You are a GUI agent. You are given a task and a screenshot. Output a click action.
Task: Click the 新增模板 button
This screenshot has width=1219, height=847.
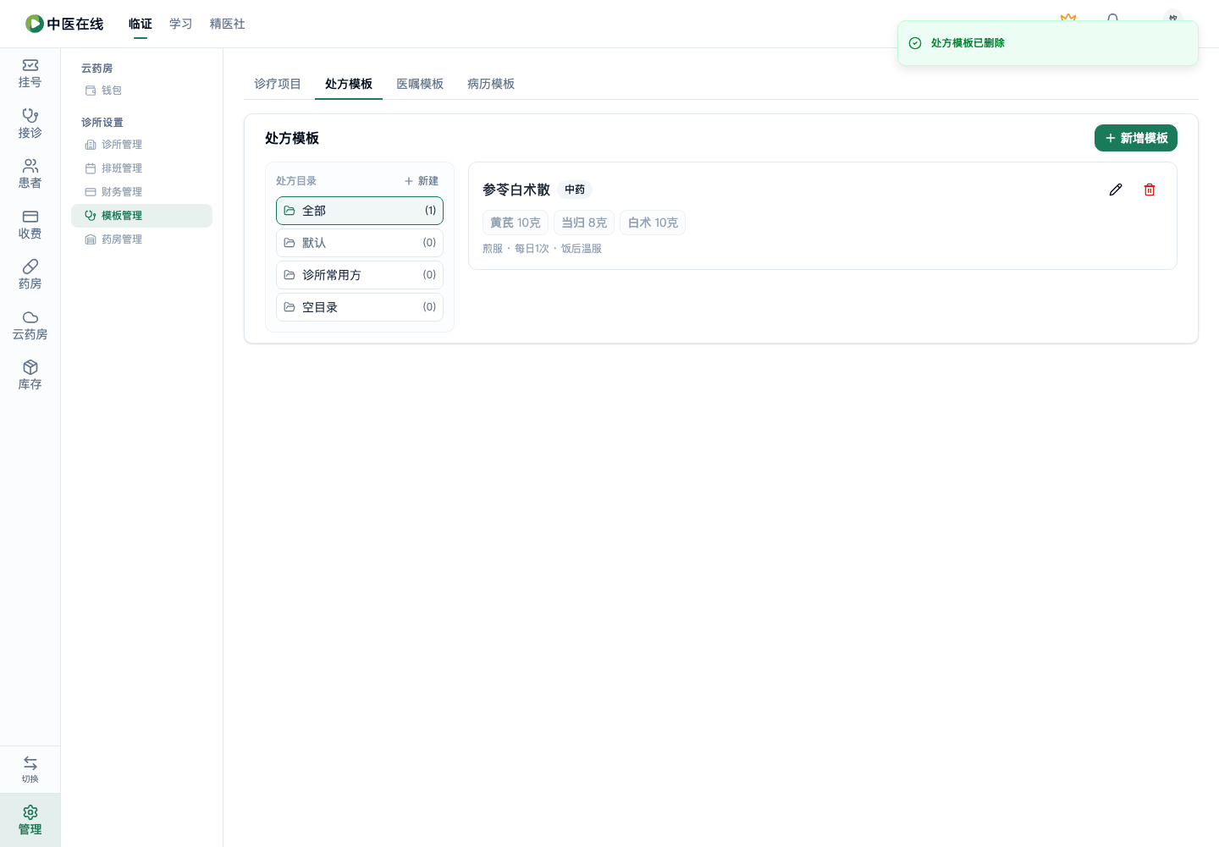click(x=1136, y=138)
